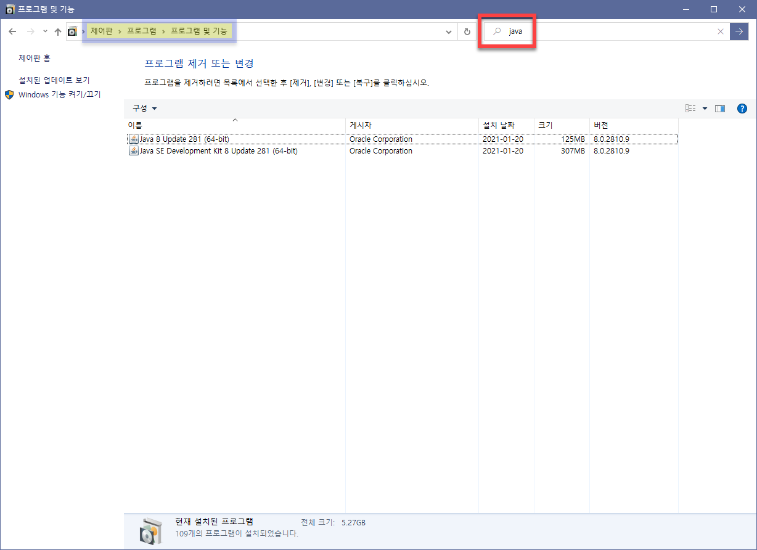
Task: Go back with the left arrow button
Action: (13, 31)
